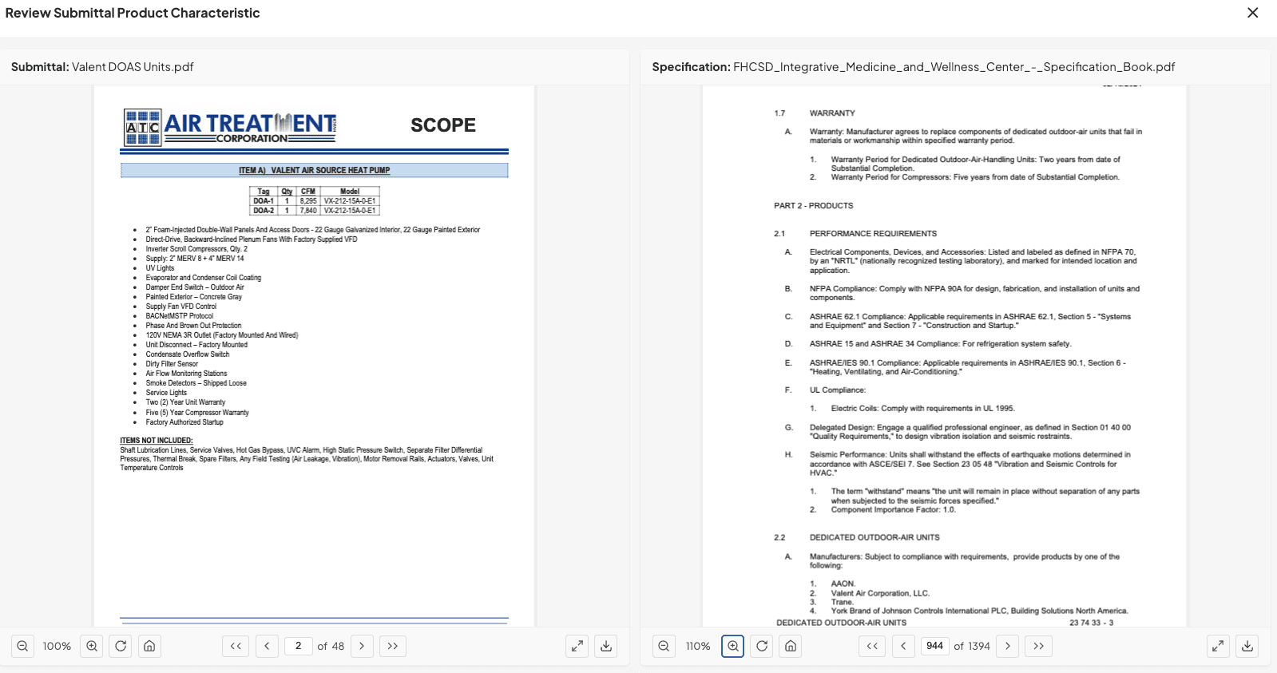Download the specification book PDF
Image resolution: width=1277 pixels, height=673 pixels.
pyautogui.click(x=1247, y=646)
